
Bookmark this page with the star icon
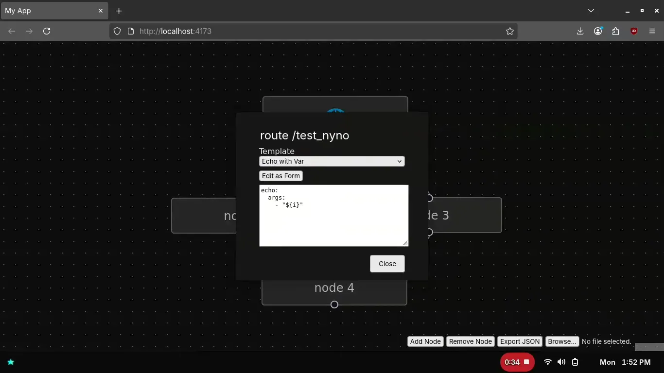[509, 31]
